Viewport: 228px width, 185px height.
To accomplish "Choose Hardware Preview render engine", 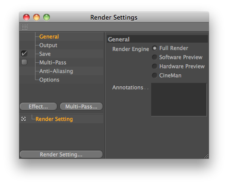I will [x=155, y=66].
